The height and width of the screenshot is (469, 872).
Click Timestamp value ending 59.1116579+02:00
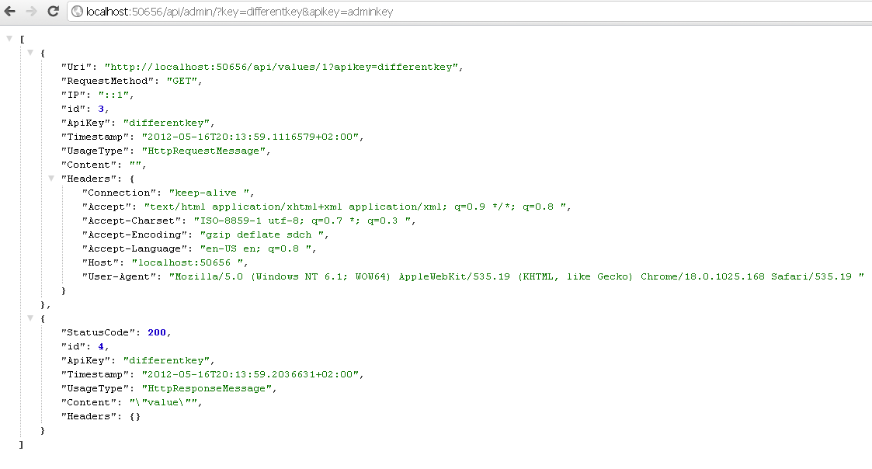point(251,137)
